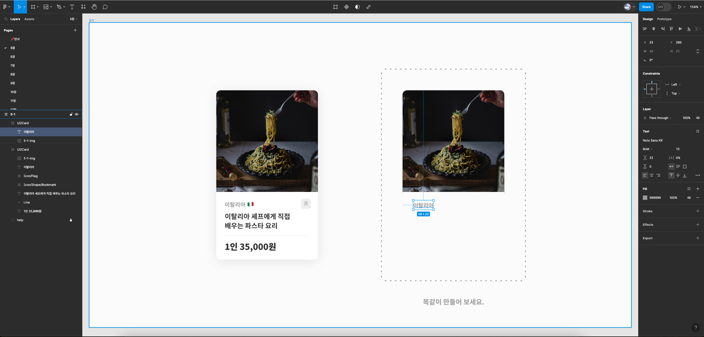Switch to the Prototype tab
The width and height of the screenshot is (704, 337).
coord(664,19)
